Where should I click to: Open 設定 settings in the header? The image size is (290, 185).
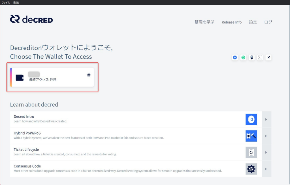[253, 22]
